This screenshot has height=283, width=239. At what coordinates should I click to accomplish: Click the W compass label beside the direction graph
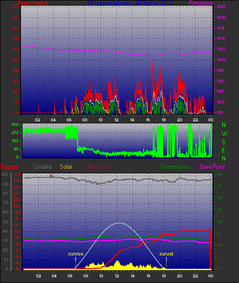pyautogui.click(x=224, y=134)
